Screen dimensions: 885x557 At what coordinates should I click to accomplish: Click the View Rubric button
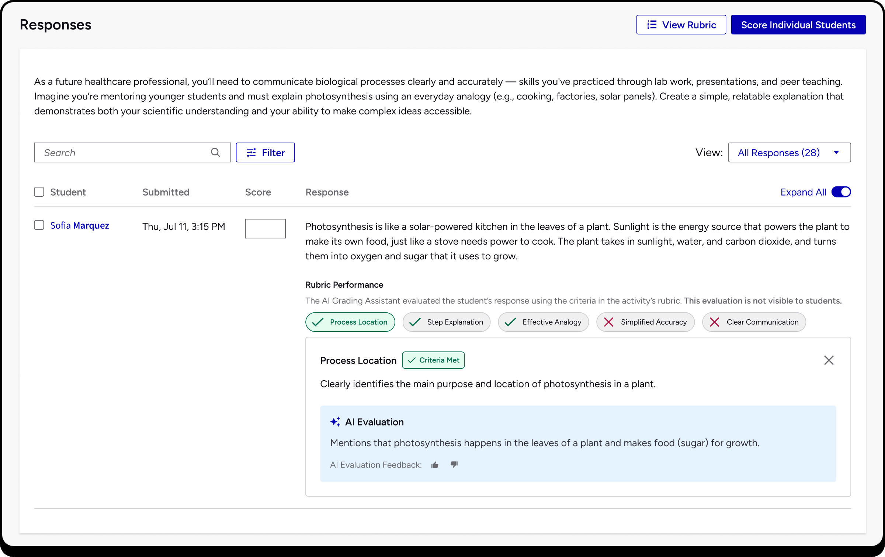tap(681, 25)
